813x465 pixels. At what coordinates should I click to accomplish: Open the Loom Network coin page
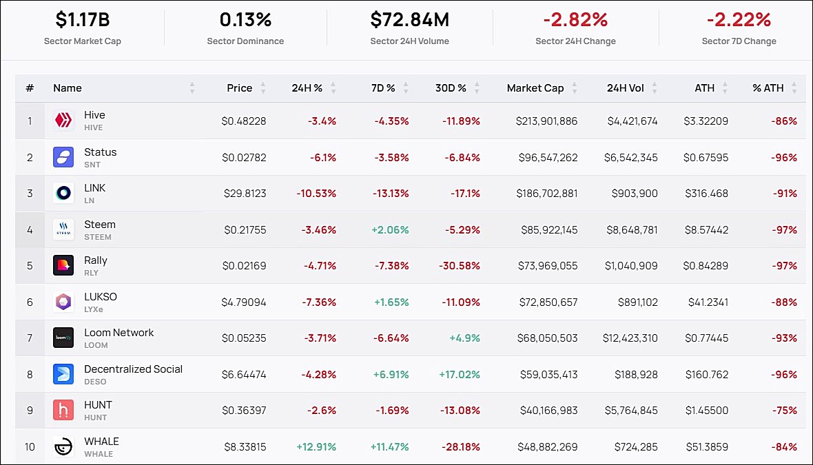point(119,332)
